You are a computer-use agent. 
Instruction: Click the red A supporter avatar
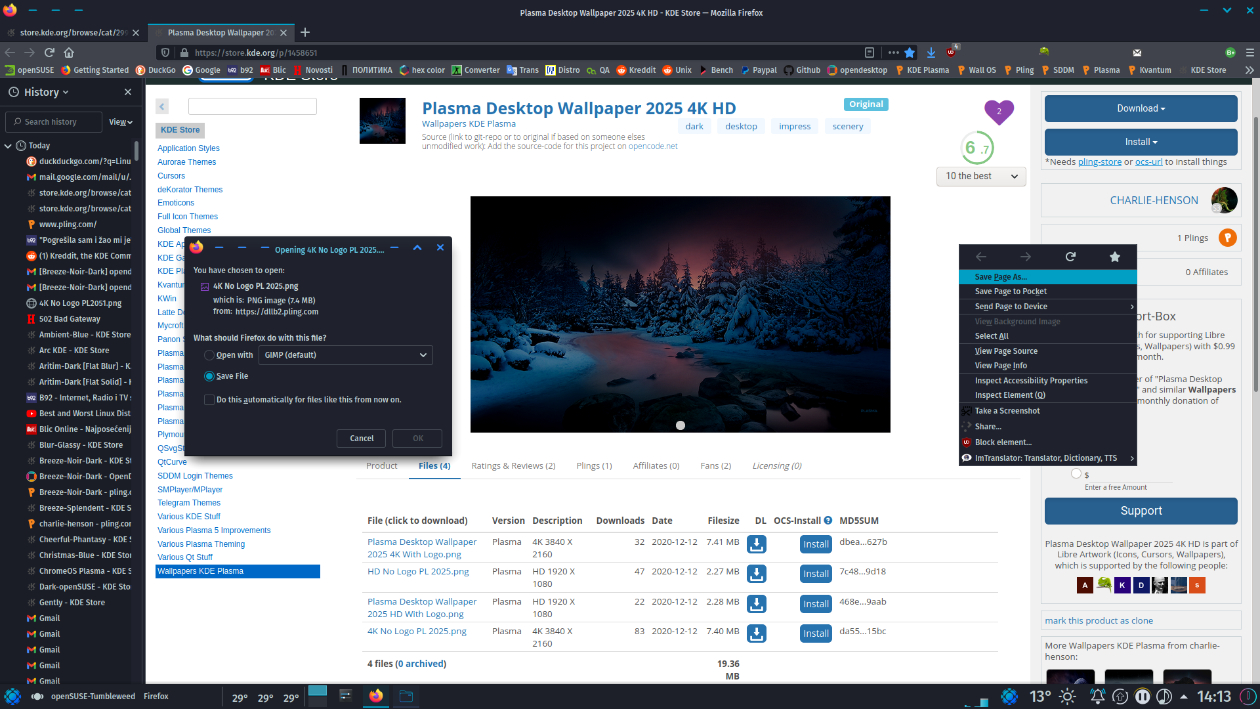pos(1085,585)
